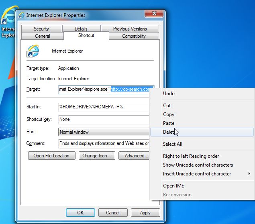The height and width of the screenshot is (224, 255).
Task: Close the Internet Explorer Properties dialog
Action: [154, 13]
